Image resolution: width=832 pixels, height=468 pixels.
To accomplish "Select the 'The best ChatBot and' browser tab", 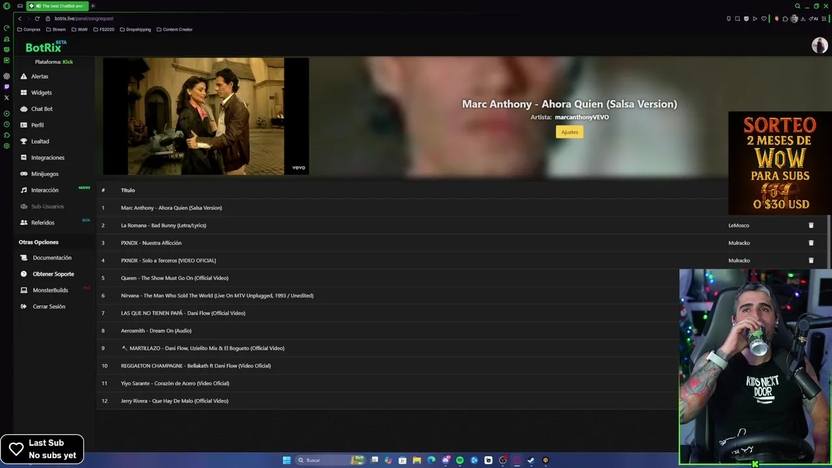I will (x=57, y=6).
